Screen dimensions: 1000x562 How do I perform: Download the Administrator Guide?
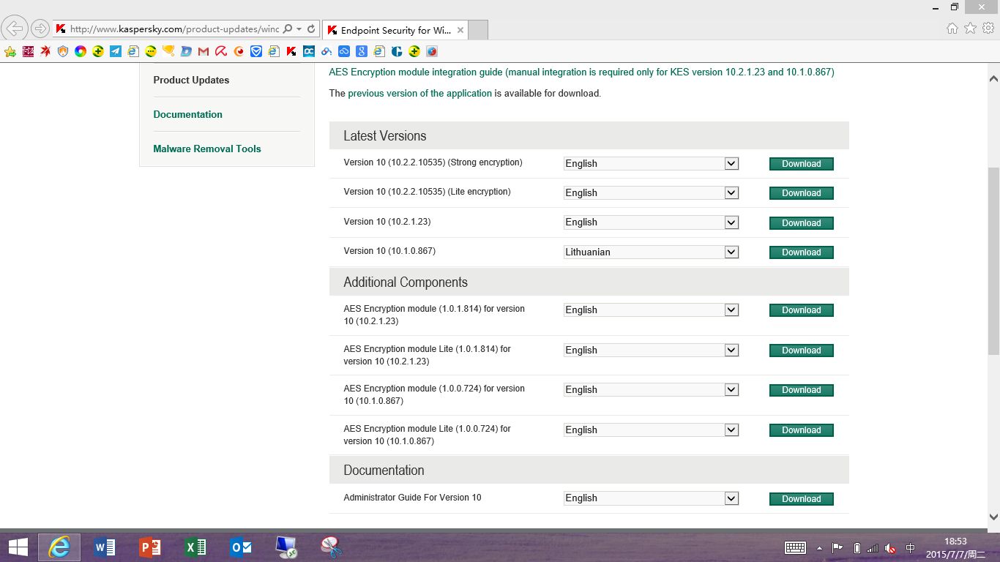click(x=802, y=499)
